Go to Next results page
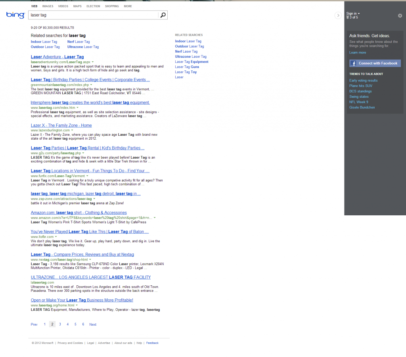This screenshot has width=406, height=357. pos(93,325)
